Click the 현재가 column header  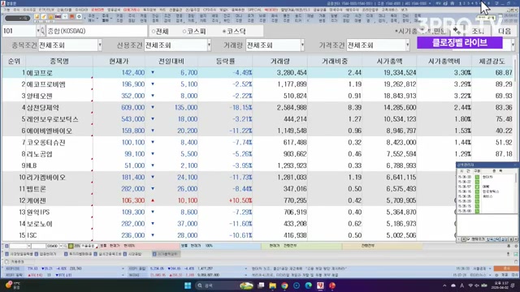point(119,62)
